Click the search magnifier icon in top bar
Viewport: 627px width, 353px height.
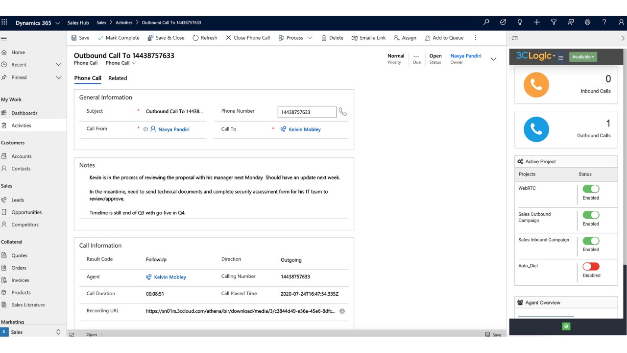pyautogui.click(x=486, y=23)
